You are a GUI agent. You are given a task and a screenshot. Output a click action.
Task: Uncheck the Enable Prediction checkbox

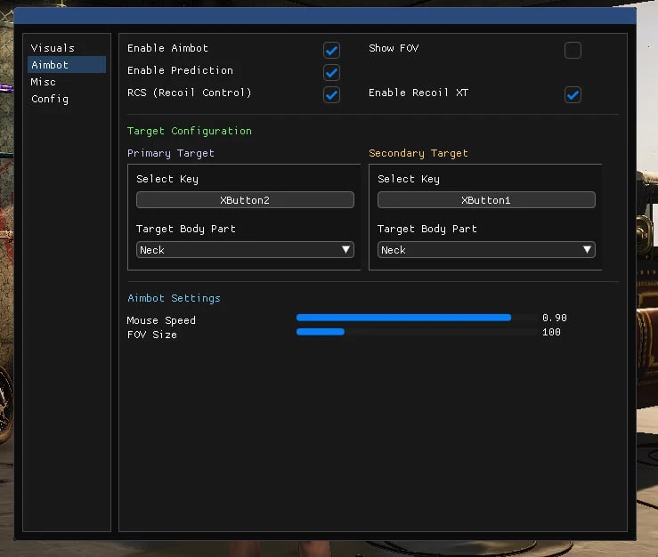pyautogui.click(x=331, y=72)
